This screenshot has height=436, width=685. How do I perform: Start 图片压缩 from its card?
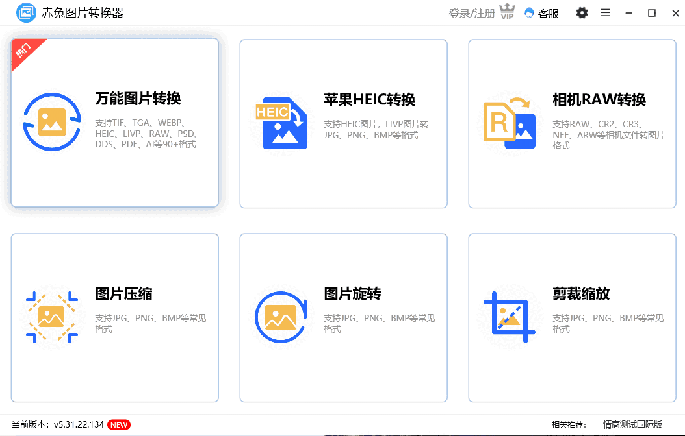tap(114, 317)
